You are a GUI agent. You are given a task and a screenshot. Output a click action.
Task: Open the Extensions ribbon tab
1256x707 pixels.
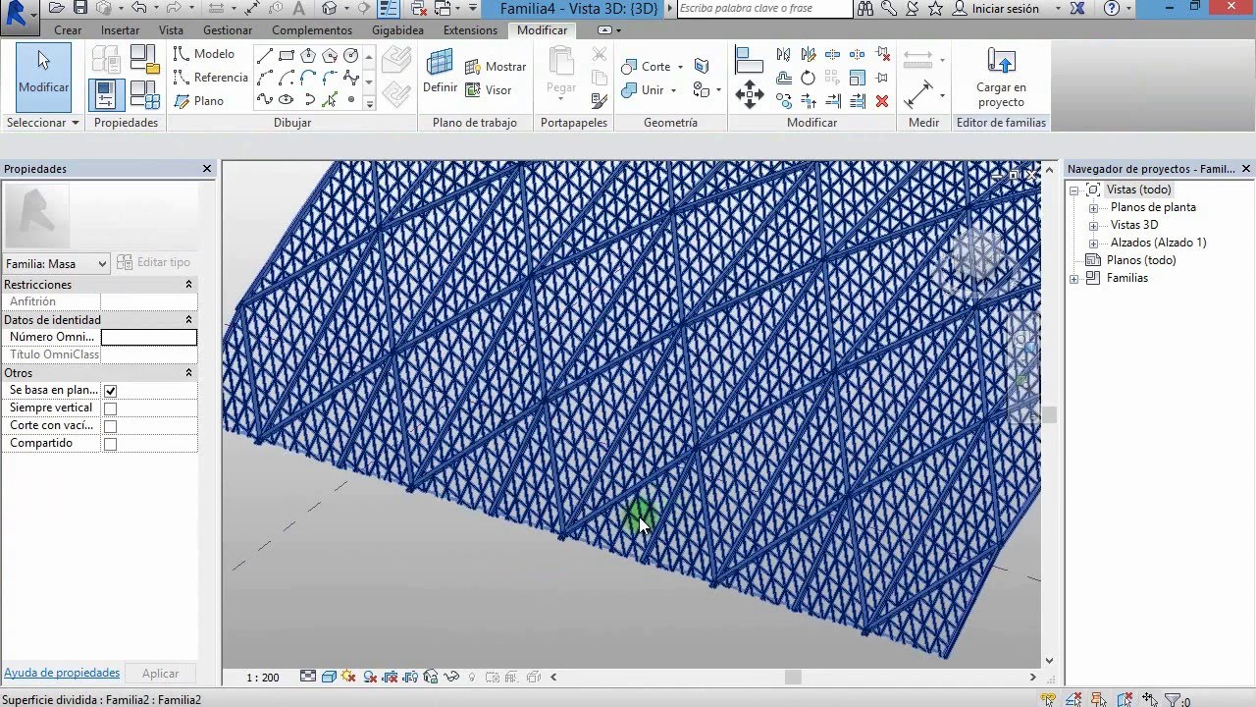(470, 30)
